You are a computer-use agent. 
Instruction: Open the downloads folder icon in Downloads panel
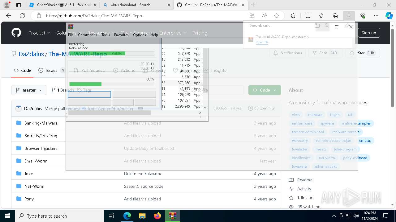point(317,26)
